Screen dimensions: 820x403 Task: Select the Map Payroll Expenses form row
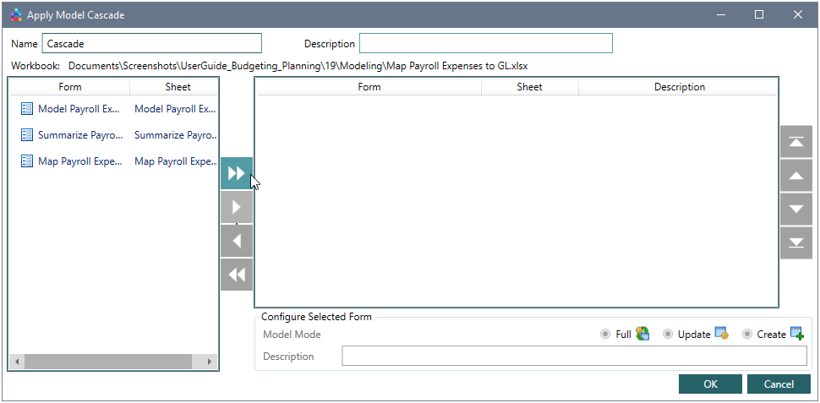point(79,161)
